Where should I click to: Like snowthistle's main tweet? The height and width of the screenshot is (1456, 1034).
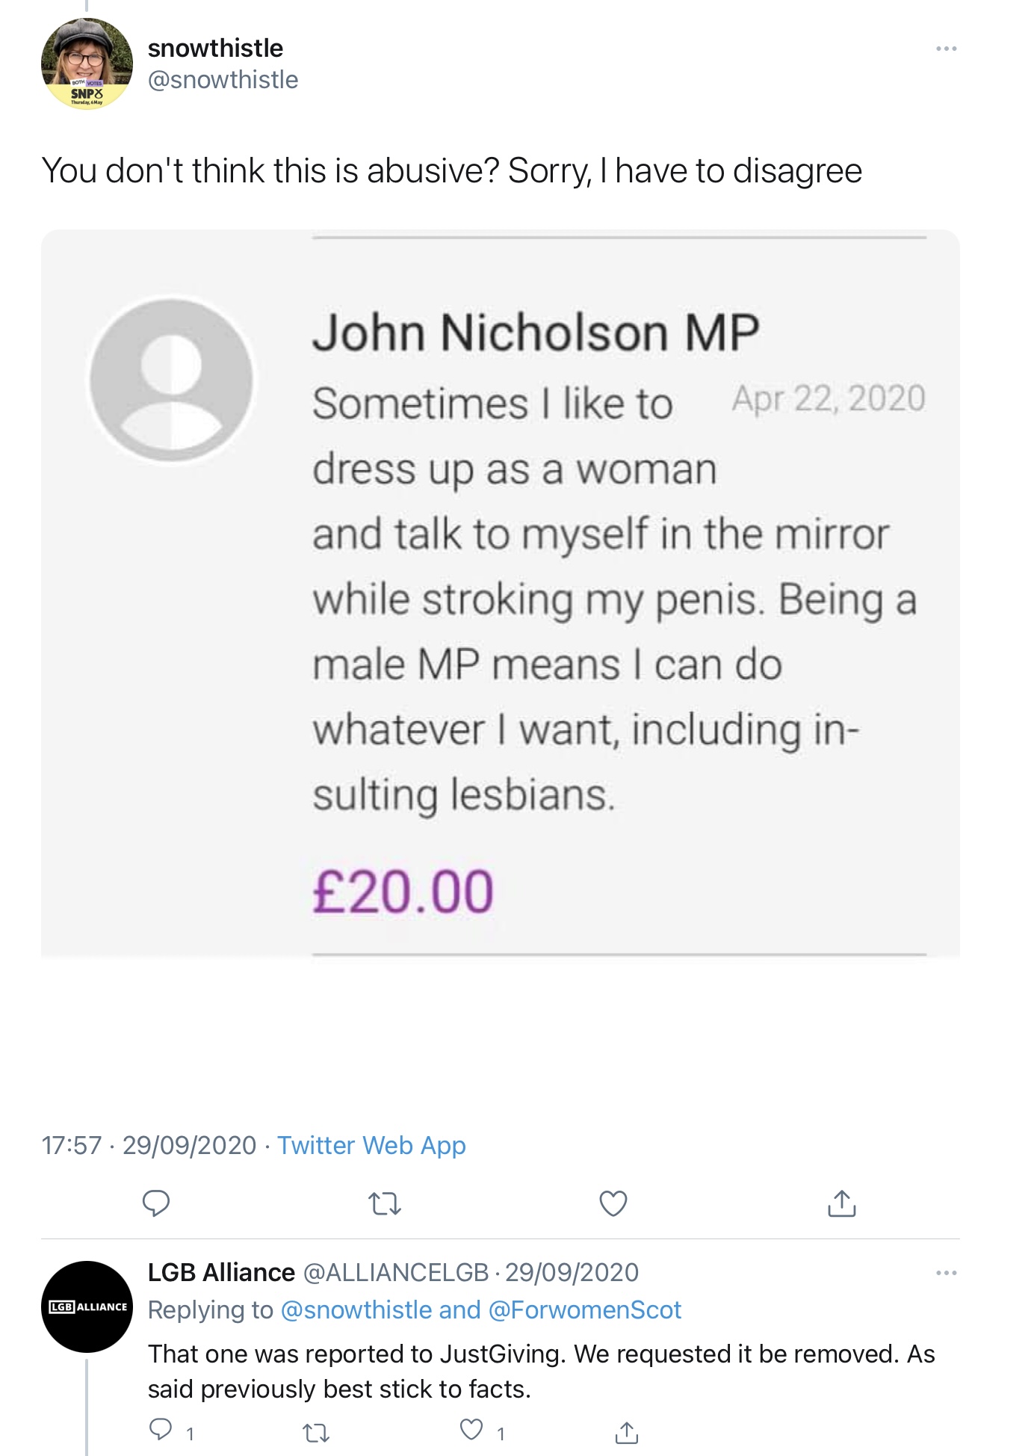(x=613, y=1203)
